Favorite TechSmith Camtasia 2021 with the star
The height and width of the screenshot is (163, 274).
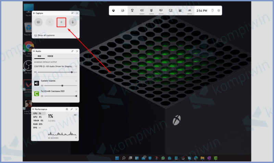tap(76, 91)
